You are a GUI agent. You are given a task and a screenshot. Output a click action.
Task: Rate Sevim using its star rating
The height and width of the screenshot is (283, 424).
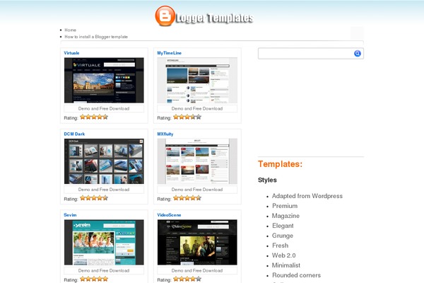point(94,279)
